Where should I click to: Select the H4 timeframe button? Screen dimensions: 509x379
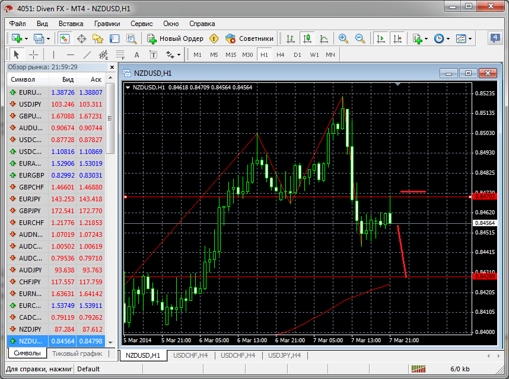point(281,54)
